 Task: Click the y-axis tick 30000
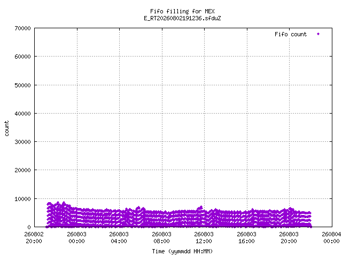click(x=22, y=142)
